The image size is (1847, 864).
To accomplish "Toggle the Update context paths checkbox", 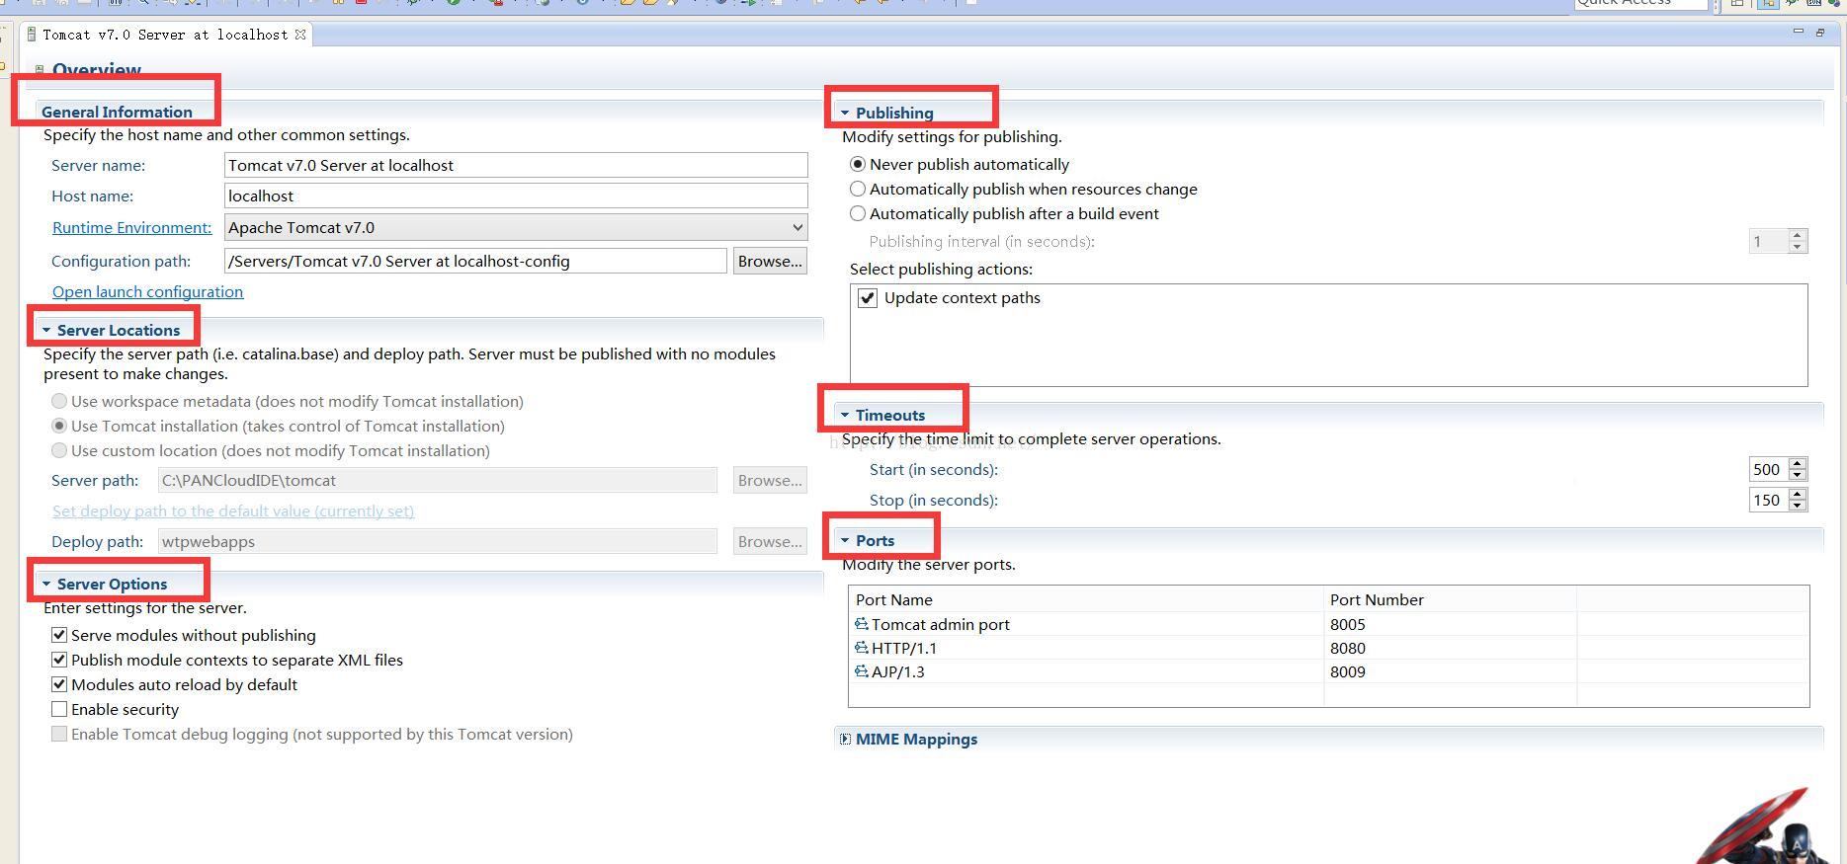I will (868, 298).
